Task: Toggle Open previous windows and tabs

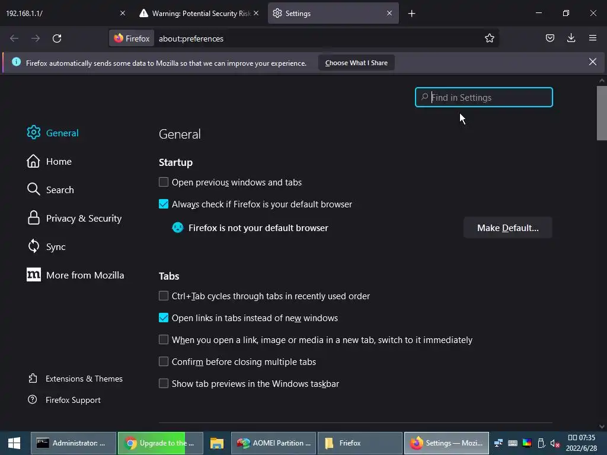Action: (164, 182)
